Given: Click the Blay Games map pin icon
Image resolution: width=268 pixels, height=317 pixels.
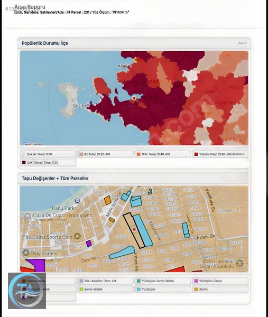Looking at the screenshot, I should [25, 253].
